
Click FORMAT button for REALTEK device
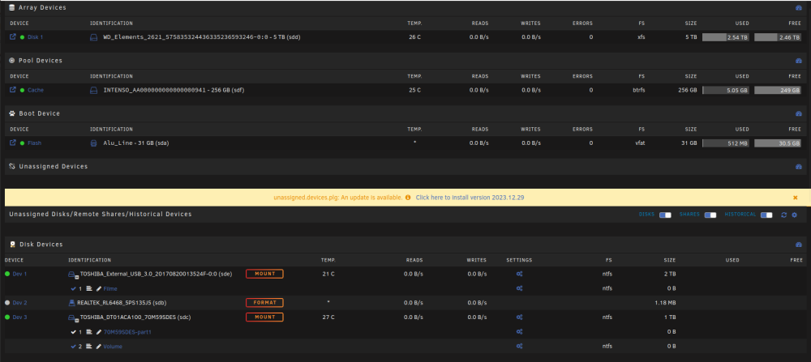[x=264, y=303]
